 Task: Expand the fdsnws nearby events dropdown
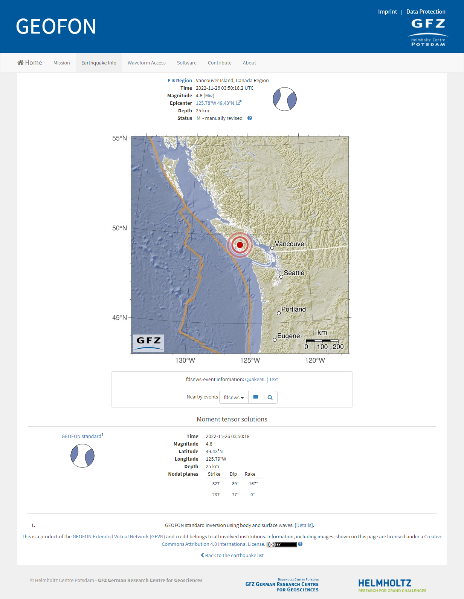tap(234, 397)
